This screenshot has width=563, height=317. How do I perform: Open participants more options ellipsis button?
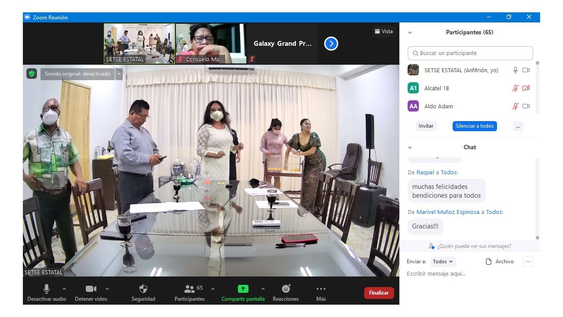coord(518,126)
